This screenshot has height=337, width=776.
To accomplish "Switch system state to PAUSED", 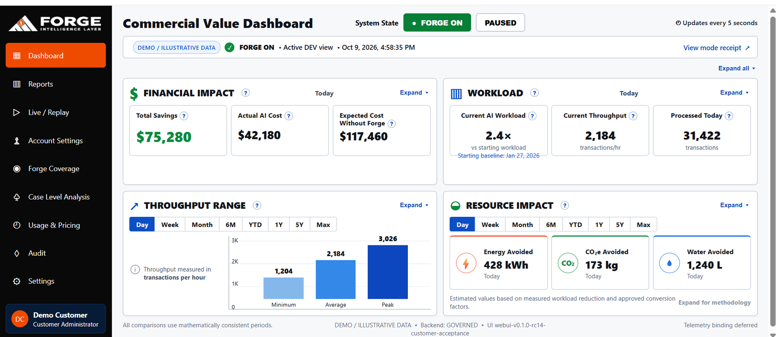I will pos(501,23).
